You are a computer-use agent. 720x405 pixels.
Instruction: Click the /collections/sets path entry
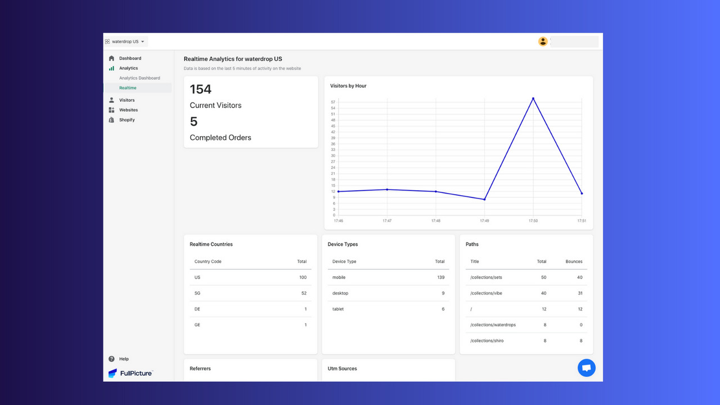[x=487, y=277]
